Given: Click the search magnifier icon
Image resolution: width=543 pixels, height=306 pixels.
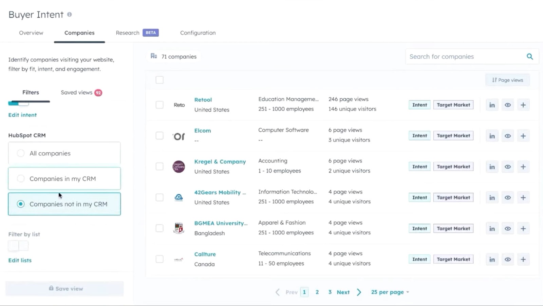Looking at the screenshot, I should click(x=530, y=57).
